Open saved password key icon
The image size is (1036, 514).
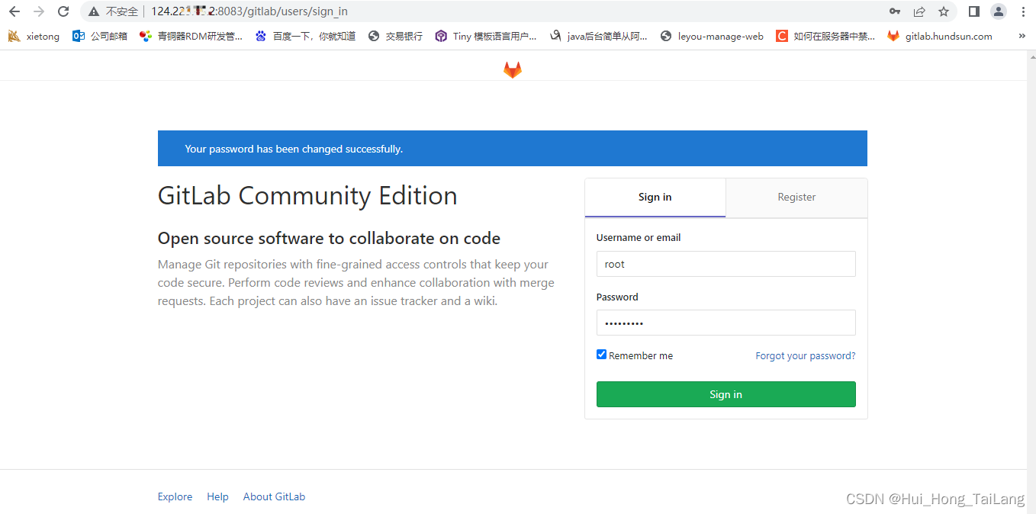[x=895, y=11]
